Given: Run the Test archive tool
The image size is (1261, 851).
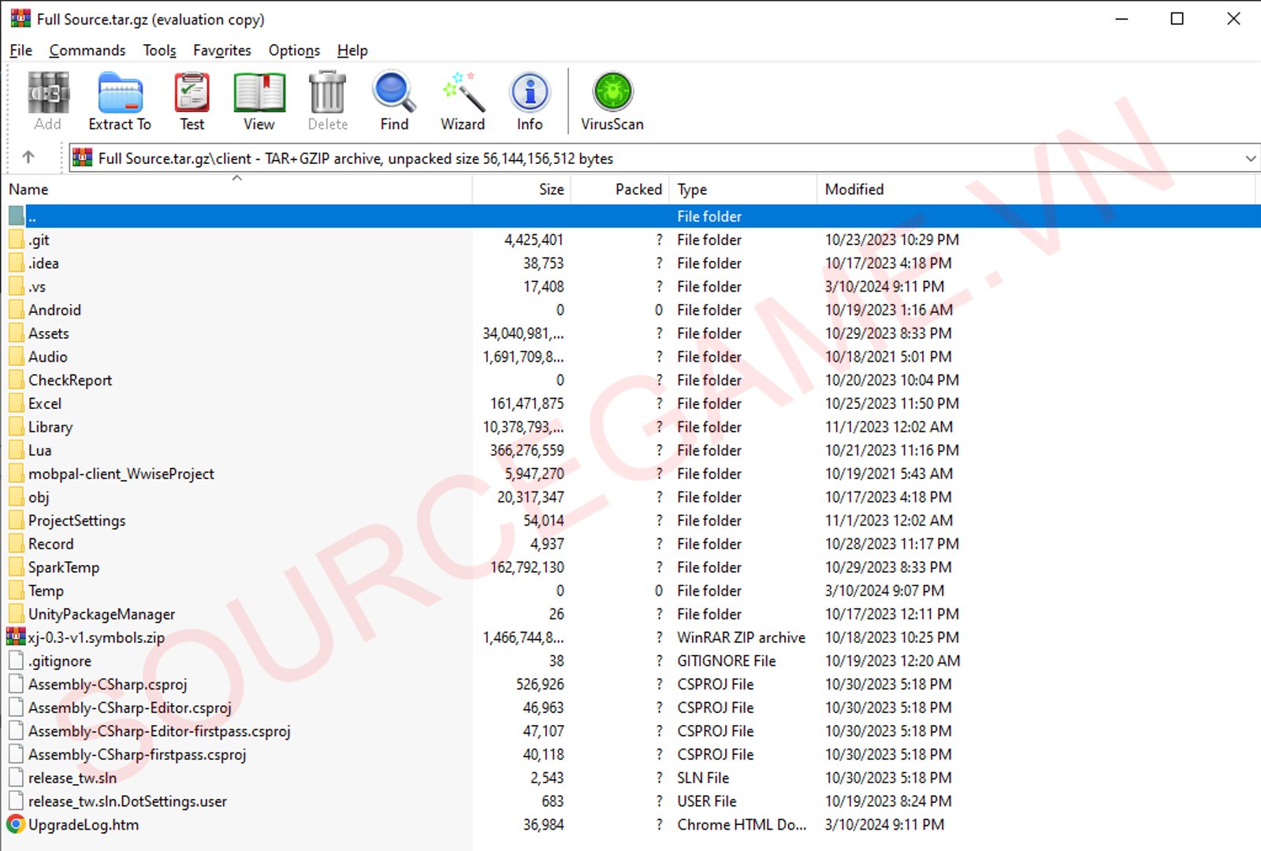Looking at the screenshot, I should pyautogui.click(x=192, y=101).
